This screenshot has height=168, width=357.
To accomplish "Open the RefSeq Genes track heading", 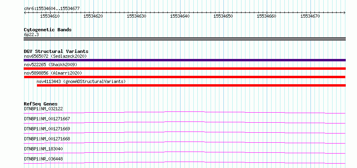I will point(41,104).
